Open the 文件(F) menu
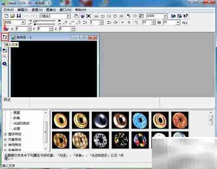Screen dimensions: 217x169 click(x=9, y=10)
